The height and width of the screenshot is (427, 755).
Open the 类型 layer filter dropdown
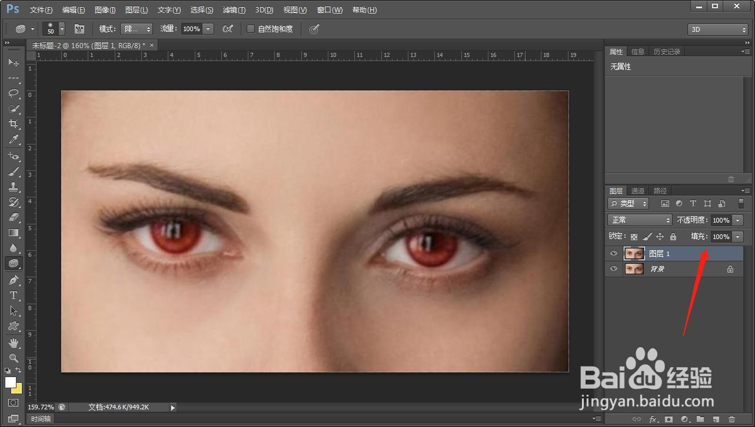click(x=628, y=203)
